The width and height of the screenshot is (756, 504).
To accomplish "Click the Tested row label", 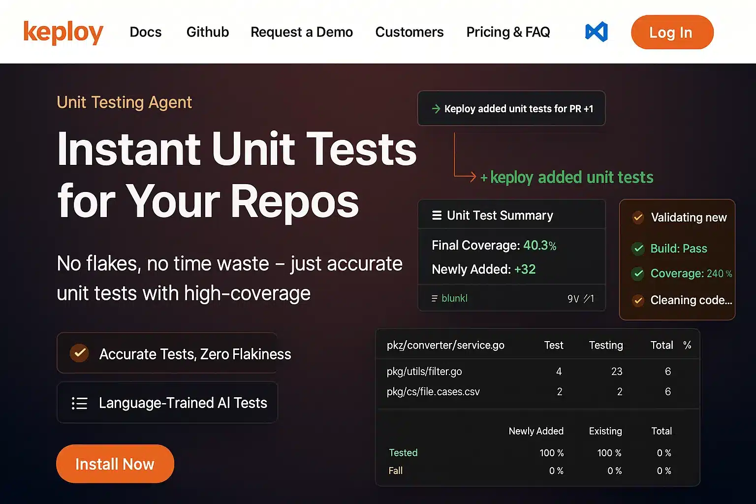I will [x=403, y=453].
